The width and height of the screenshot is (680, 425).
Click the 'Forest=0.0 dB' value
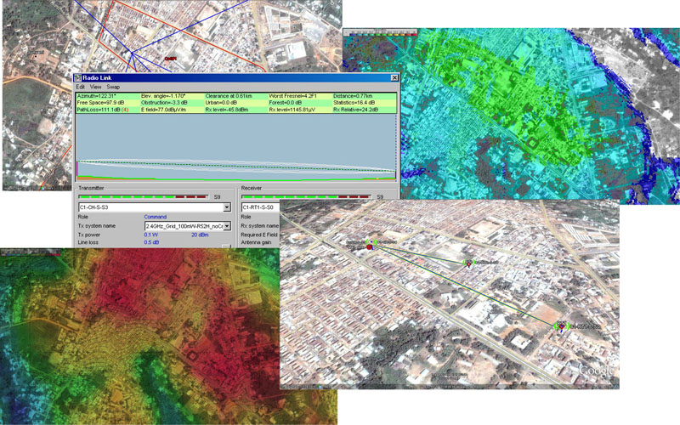[x=286, y=103]
